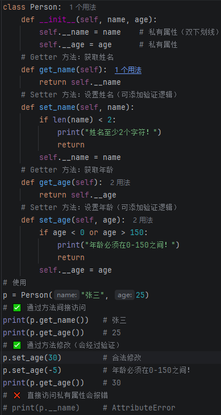Click the comment '# AttributeError'
This screenshot has height=415, width=221.
pyautogui.click(x=139, y=408)
